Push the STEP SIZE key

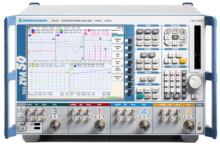tap(195, 96)
